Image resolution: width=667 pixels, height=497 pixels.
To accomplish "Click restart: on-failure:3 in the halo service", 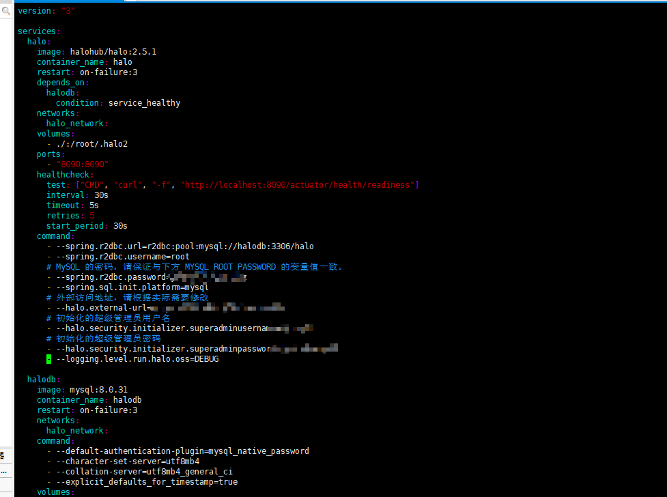I will click(87, 72).
